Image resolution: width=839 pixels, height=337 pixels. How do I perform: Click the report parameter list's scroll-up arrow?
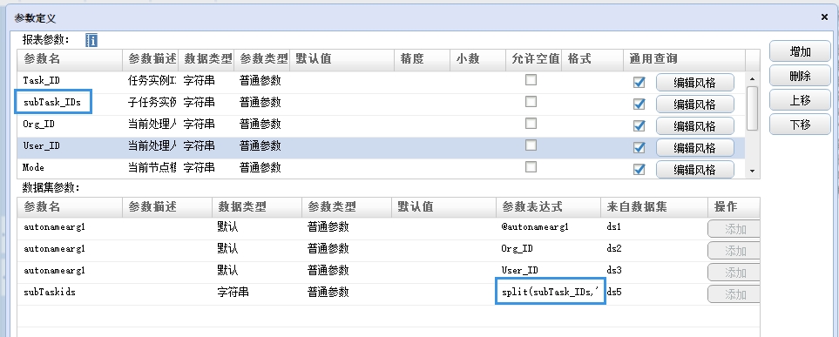tap(753, 78)
